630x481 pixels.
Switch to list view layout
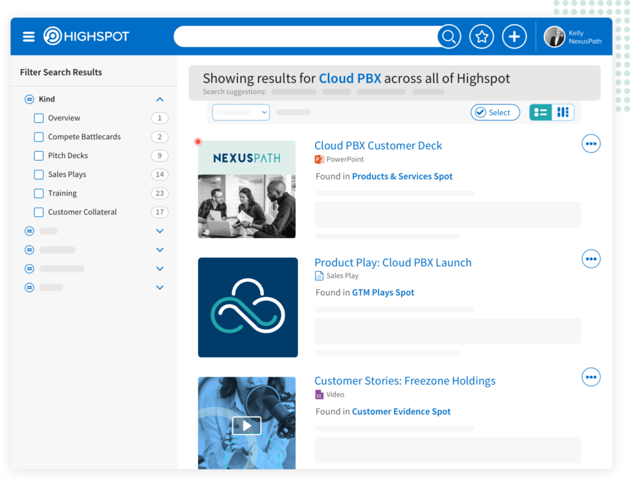[x=541, y=113]
